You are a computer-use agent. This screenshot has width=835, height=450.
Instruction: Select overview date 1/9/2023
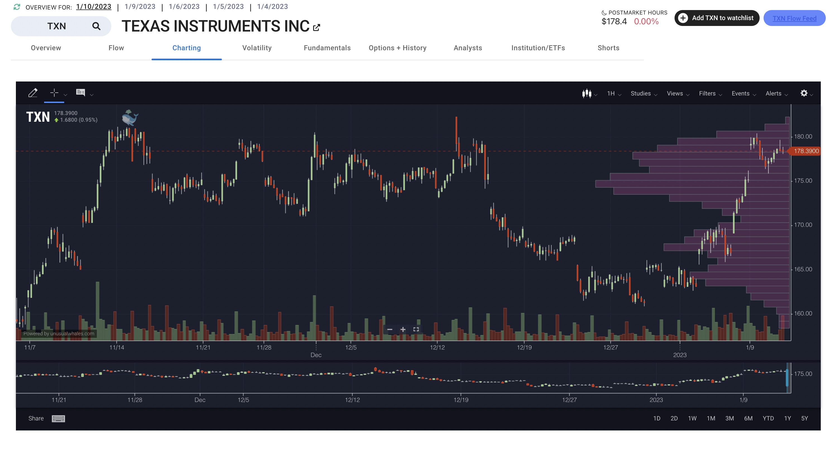[140, 6]
